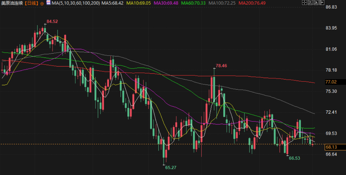
Task: Click the 68.13 current price tag
Action: pos(331,147)
